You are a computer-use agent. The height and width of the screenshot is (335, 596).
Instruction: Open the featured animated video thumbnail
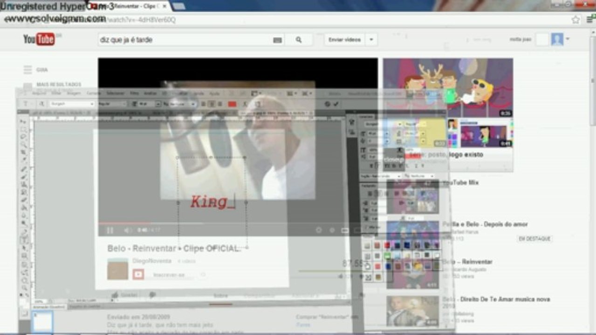pos(448,87)
